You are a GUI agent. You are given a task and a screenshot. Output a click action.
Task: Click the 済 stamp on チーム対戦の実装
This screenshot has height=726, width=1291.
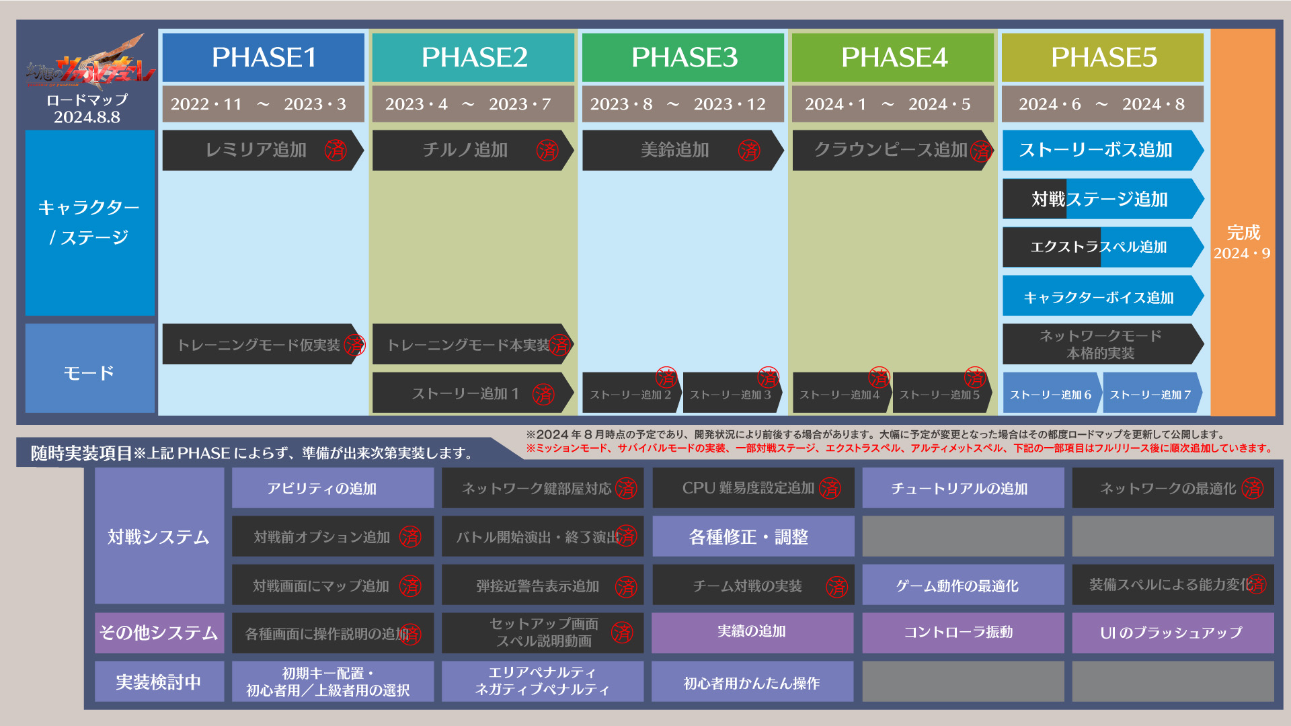pyautogui.click(x=836, y=587)
